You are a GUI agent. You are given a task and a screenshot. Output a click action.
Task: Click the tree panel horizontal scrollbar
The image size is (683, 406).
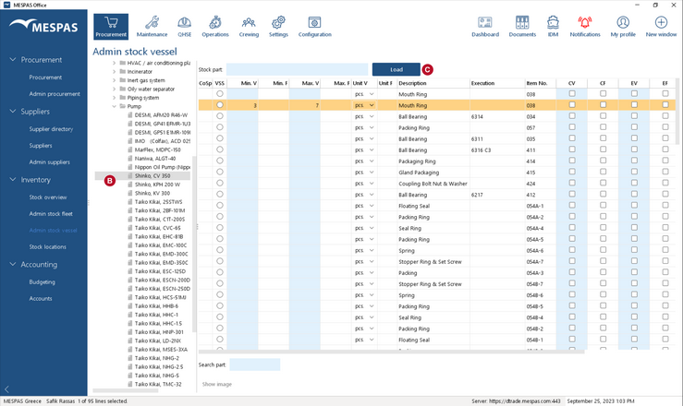[x=126, y=391]
